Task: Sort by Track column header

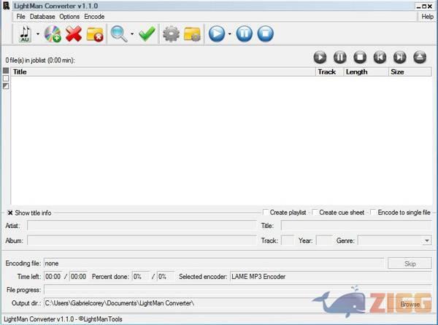Action: (x=330, y=72)
